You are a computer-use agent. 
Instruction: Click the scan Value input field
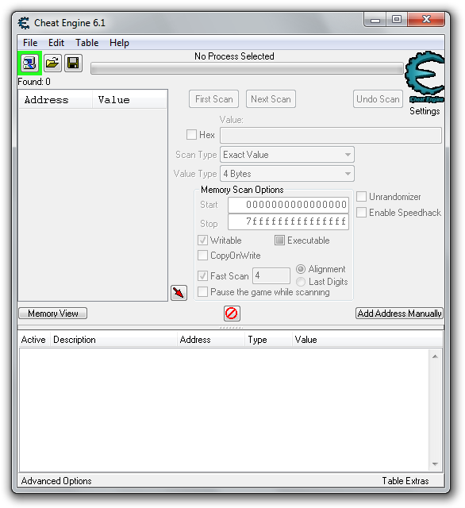pos(331,135)
